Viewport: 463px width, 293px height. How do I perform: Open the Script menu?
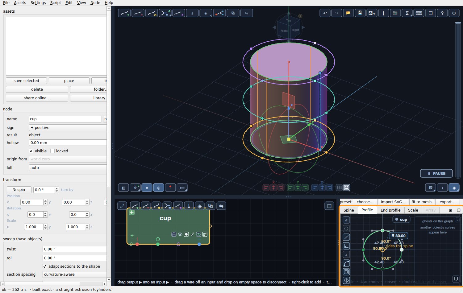tap(56, 2)
